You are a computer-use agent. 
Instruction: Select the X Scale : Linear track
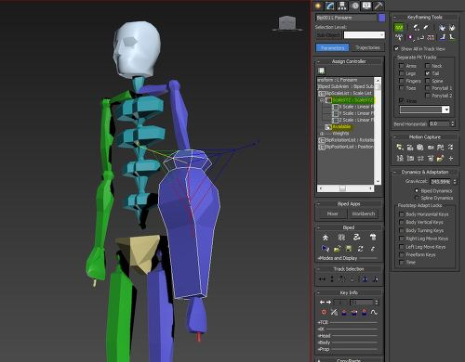pyautogui.click(x=356, y=107)
